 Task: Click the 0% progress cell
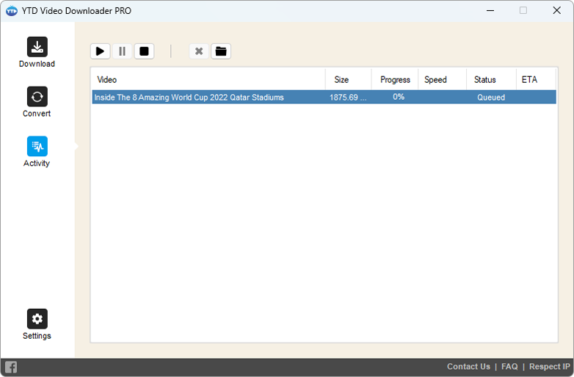pos(399,97)
